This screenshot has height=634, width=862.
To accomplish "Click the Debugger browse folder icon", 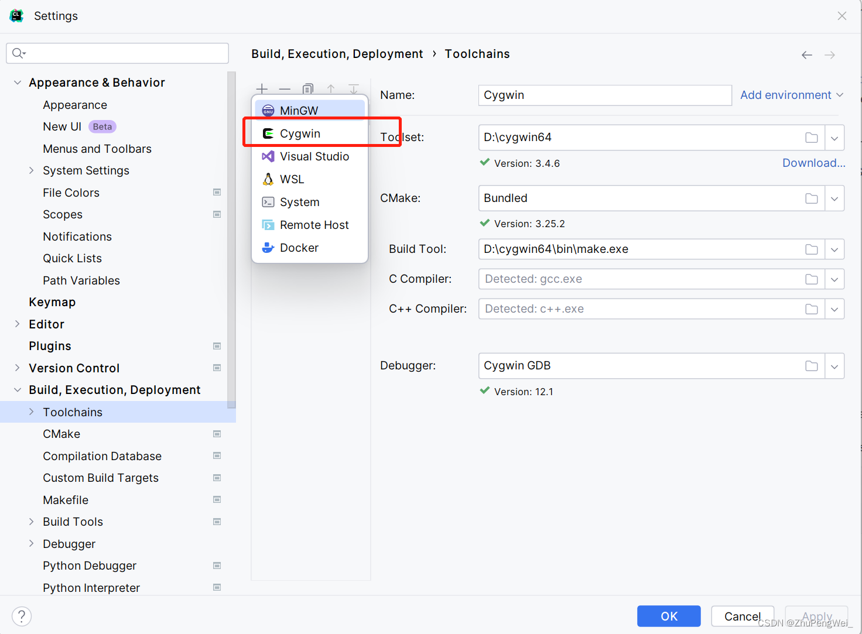I will coord(812,366).
